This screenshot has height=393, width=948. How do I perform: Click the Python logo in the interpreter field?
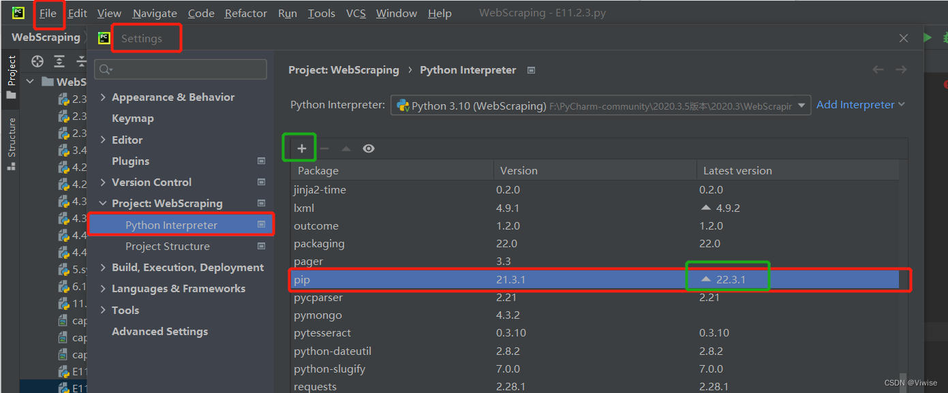tap(403, 106)
